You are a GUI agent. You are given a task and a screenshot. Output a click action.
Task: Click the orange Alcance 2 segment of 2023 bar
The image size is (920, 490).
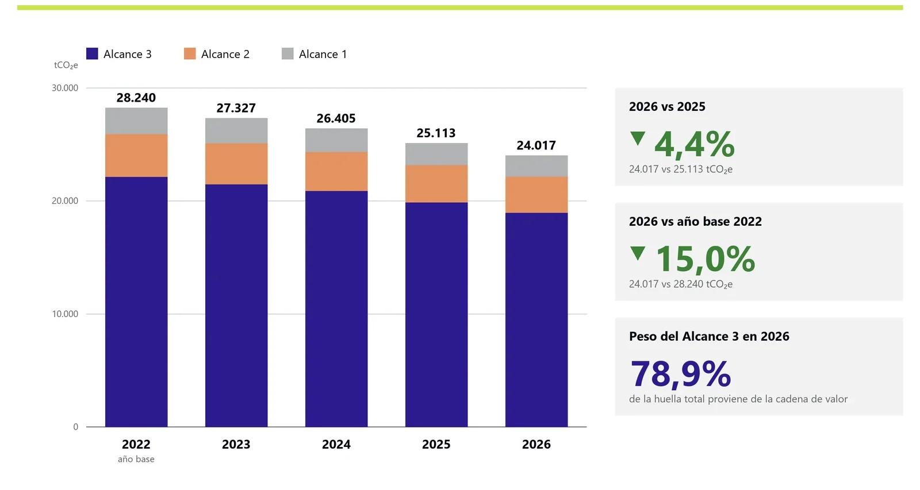[x=236, y=164]
